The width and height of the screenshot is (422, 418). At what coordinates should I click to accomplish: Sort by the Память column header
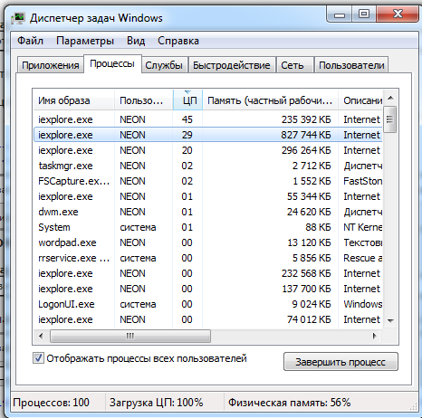tap(270, 100)
